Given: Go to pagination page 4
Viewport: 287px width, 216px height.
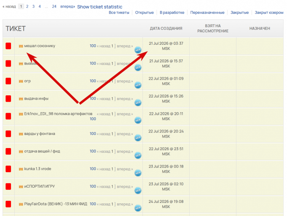Looking at the screenshot, I should [x=40, y=6].
